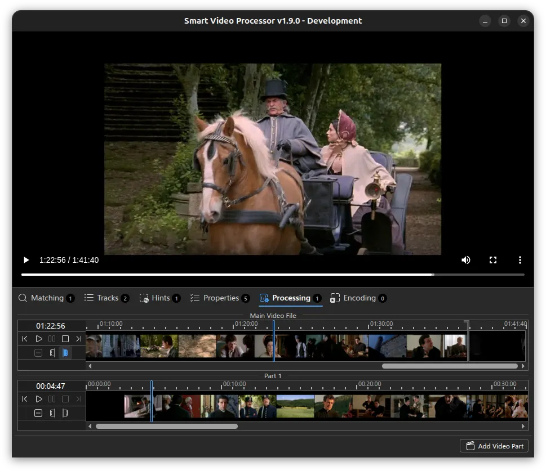Skip to end of Main Video File timeline
Viewport: 546px width, 471px height.
79,339
